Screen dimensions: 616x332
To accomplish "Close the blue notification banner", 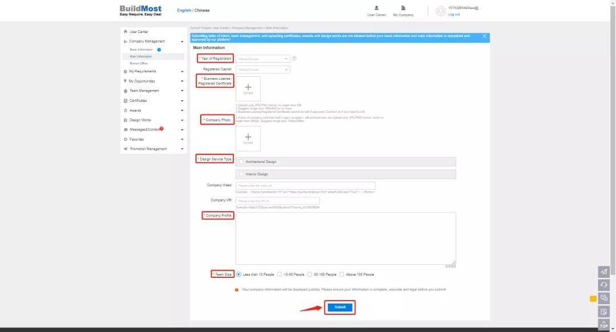I will coord(485,36).
